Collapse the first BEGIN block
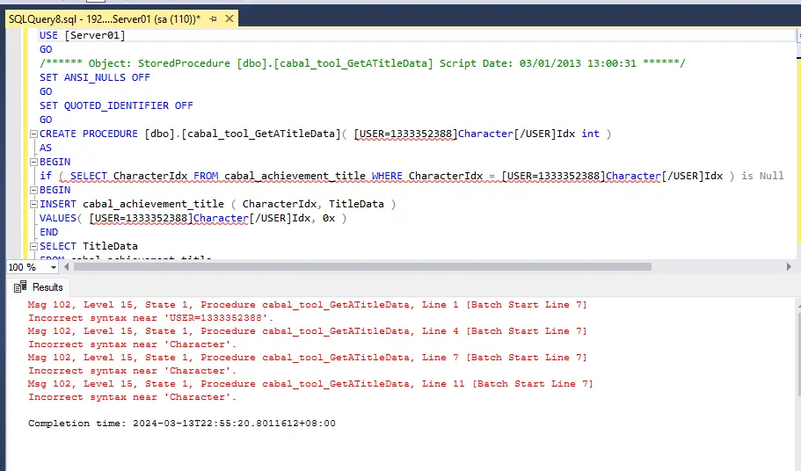Screen dimensions: 801x471 [x=33, y=162]
